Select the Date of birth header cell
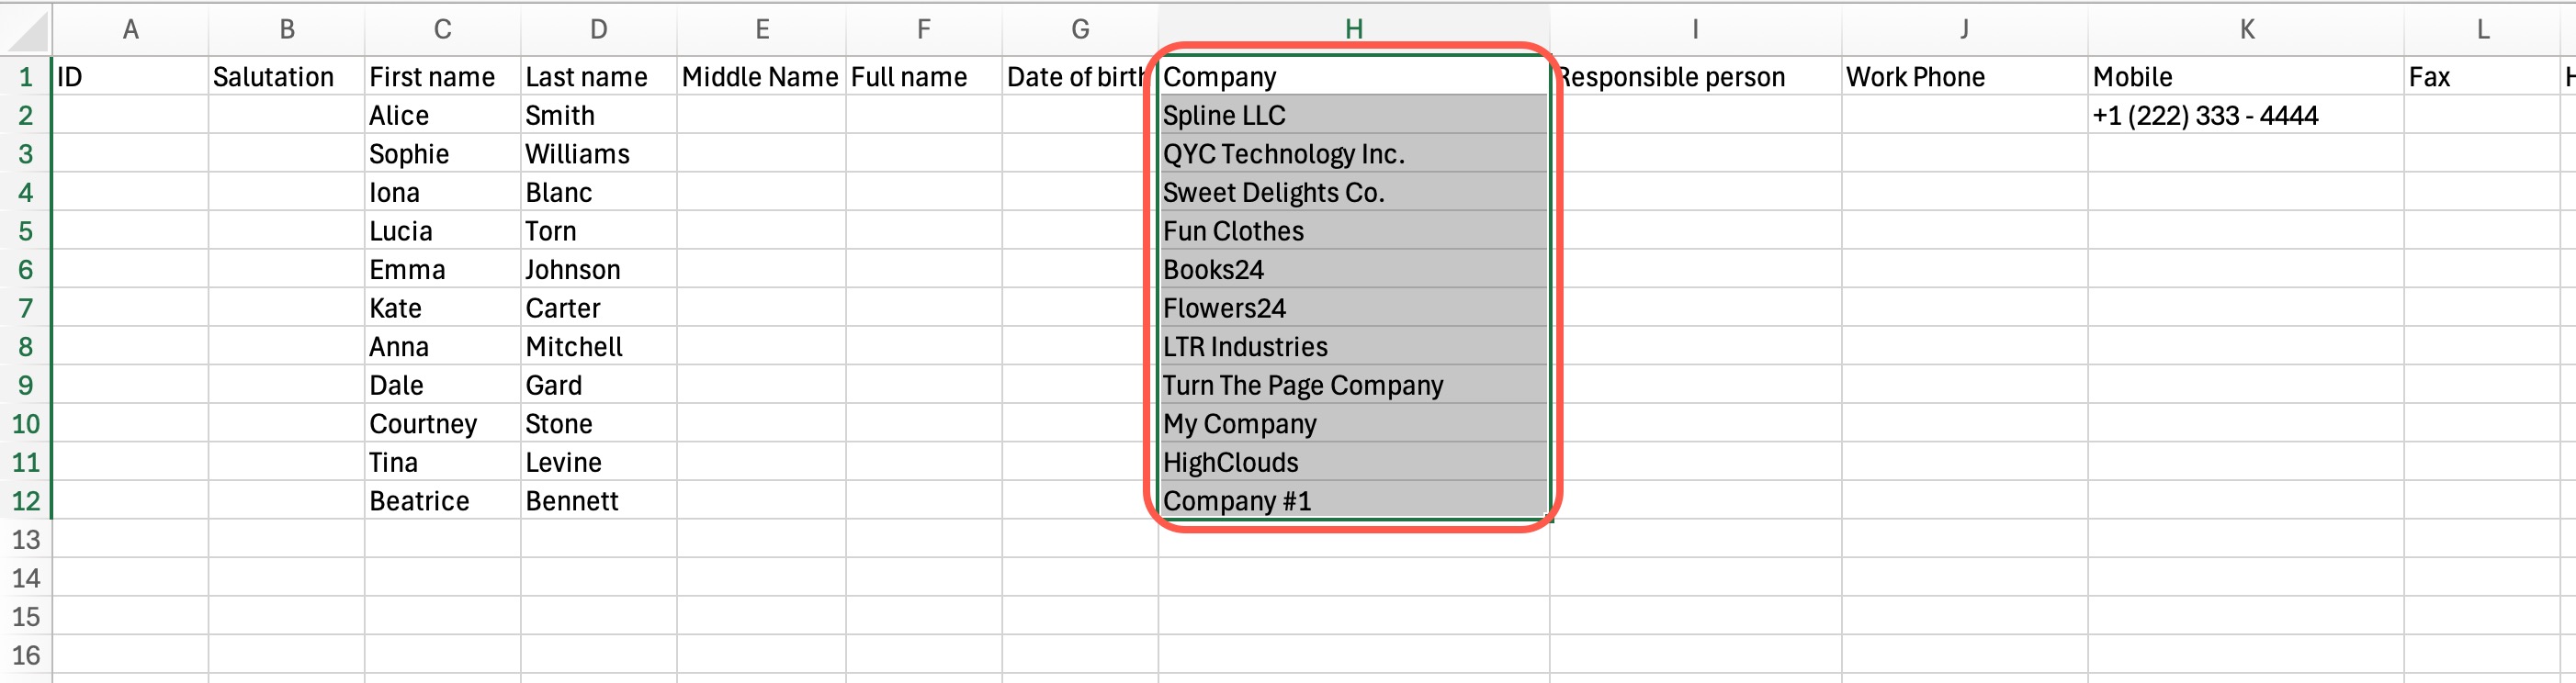 tap(1079, 77)
